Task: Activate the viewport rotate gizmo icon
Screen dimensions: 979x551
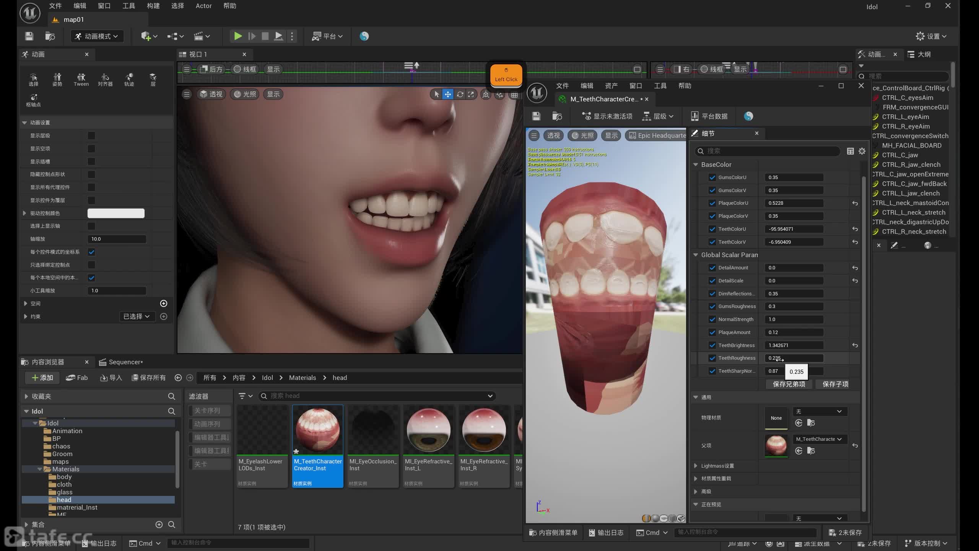Action: [x=460, y=94]
